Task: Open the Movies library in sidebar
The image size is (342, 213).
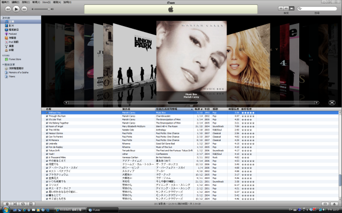Action: pyautogui.click(x=21, y=26)
